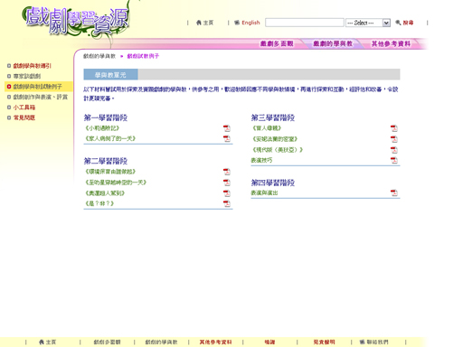Image resolution: width=463 pixels, height=347 pixels.
Task: Click heading 第三學習階段
Action: [273, 117]
